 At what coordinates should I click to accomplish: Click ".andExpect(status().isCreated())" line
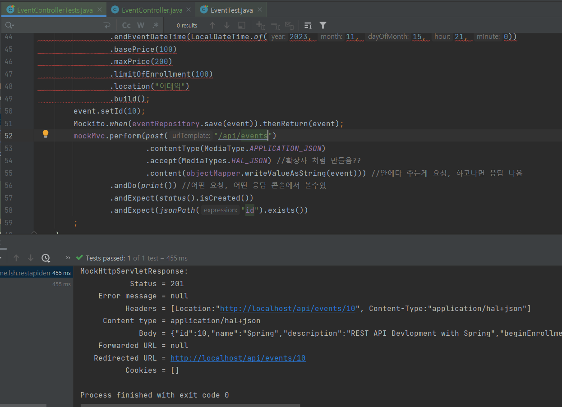pos(182,198)
